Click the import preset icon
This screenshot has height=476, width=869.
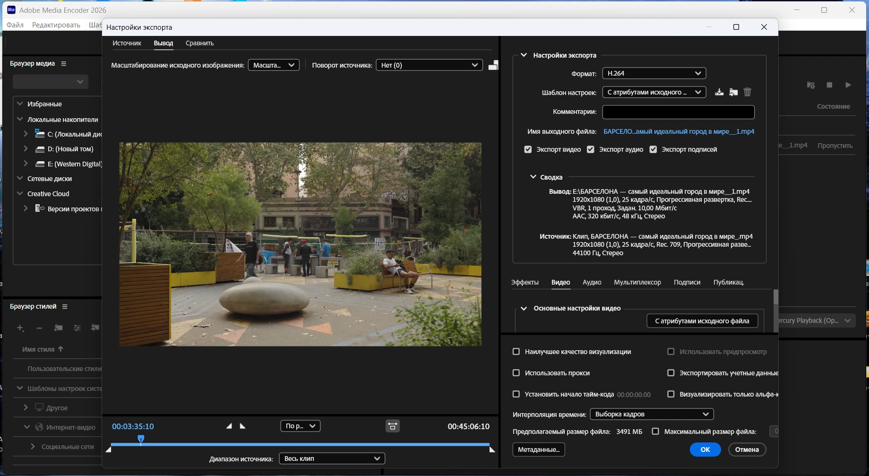point(733,92)
